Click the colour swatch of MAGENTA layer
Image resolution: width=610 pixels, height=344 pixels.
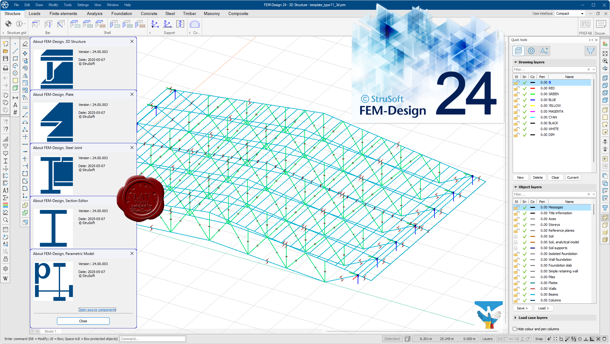[533, 111]
